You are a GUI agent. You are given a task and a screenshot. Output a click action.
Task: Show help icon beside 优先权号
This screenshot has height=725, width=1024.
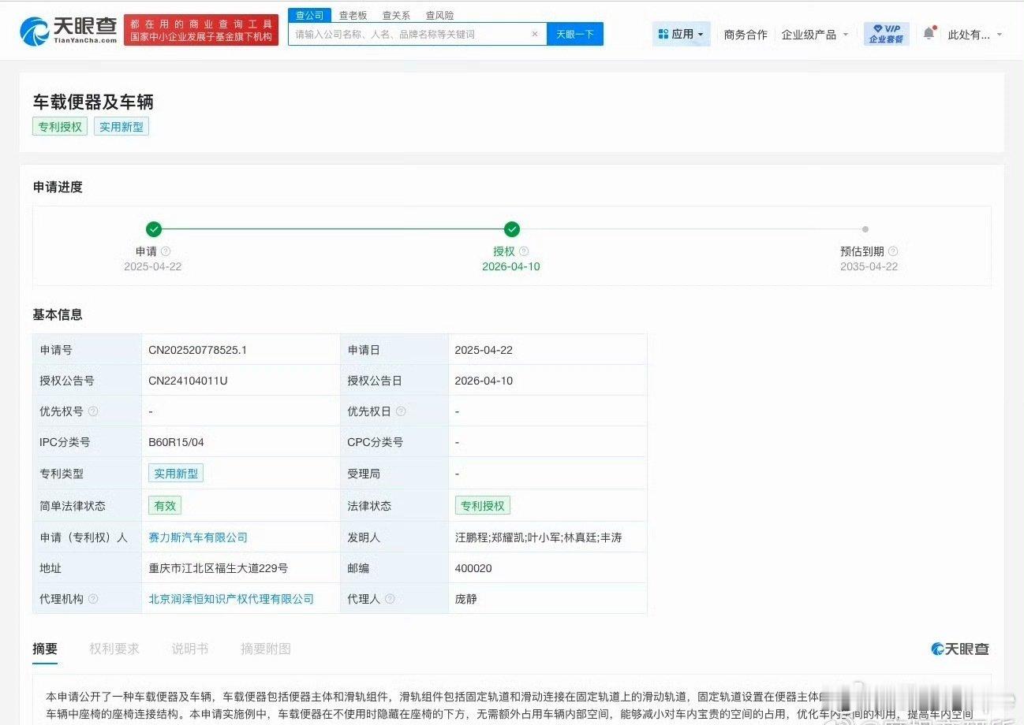tap(93, 411)
